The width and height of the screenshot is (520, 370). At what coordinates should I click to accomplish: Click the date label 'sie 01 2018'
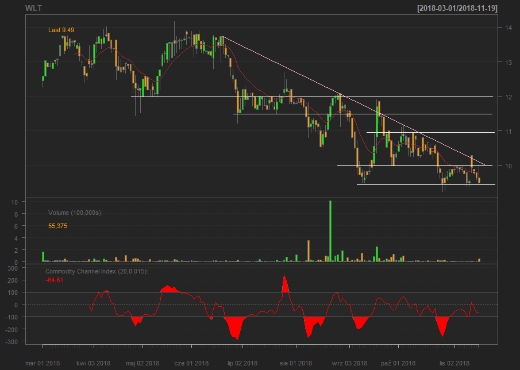tap(296, 363)
